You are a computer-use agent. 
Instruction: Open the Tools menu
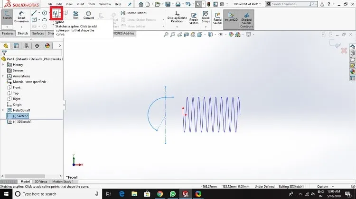[x=92, y=4]
